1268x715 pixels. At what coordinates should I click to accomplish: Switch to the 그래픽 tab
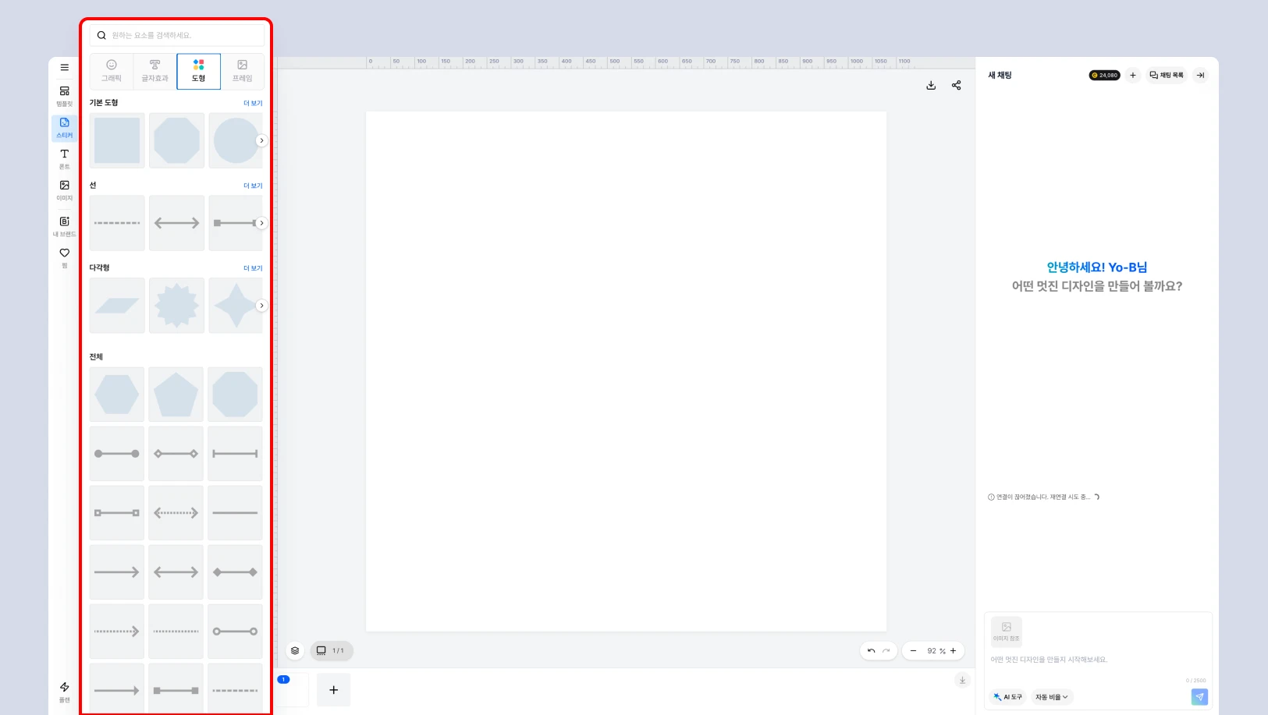coord(112,71)
